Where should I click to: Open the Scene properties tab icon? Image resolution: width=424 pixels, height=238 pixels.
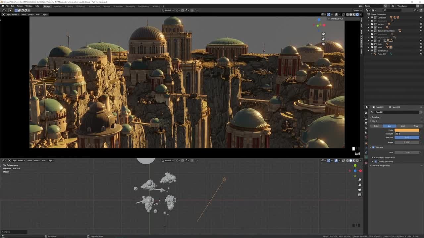(x=366, y=132)
